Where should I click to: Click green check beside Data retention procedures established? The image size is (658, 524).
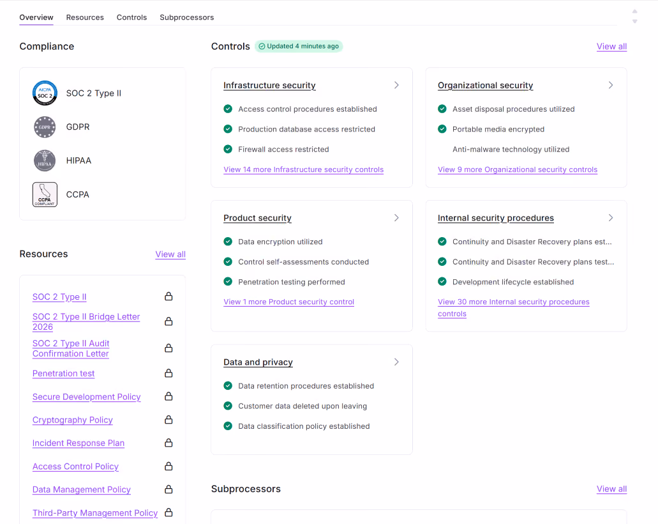click(x=228, y=386)
